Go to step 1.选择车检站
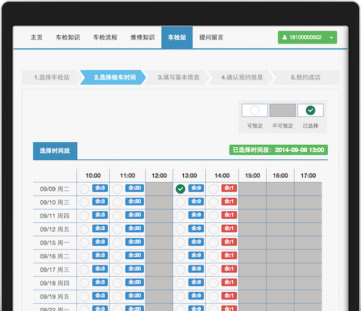 [51, 77]
